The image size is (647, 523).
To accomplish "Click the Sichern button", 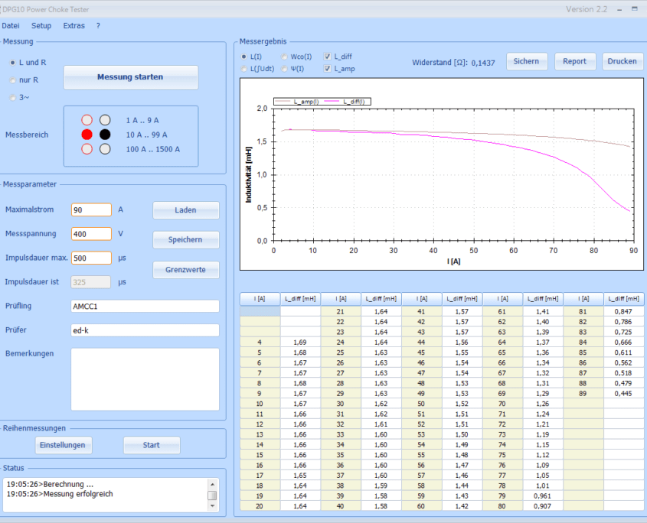I will click(526, 61).
